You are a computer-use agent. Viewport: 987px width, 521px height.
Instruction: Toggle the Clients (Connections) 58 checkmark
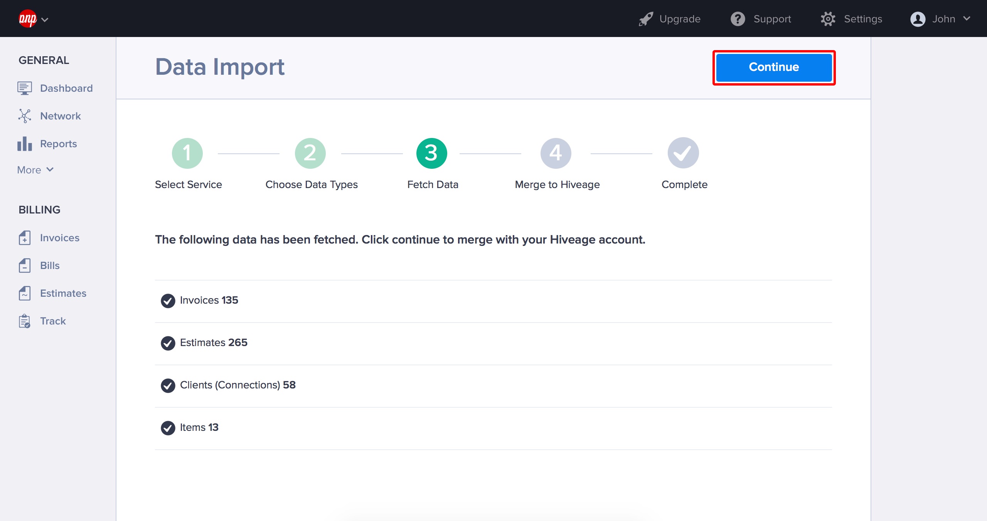pyautogui.click(x=168, y=385)
